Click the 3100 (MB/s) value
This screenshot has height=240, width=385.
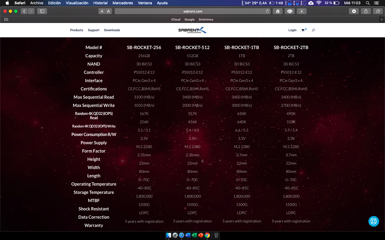click(144, 97)
